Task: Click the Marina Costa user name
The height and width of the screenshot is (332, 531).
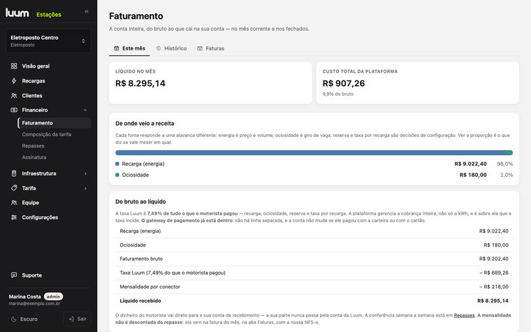Action: coord(24,296)
